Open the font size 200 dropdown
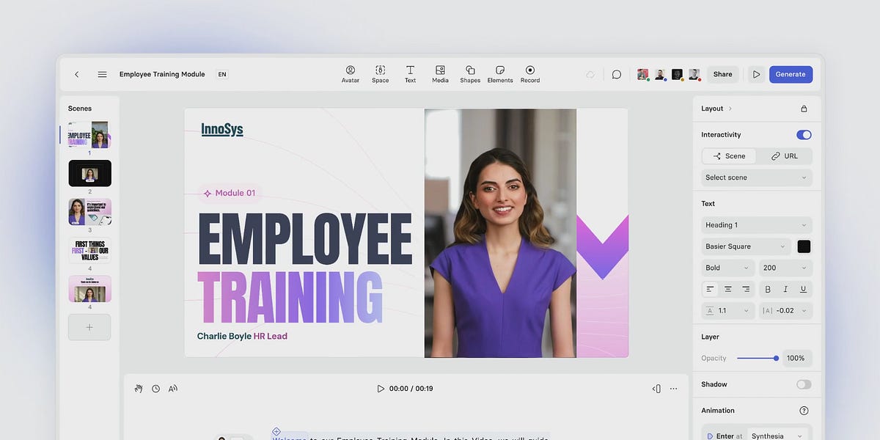The height and width of the screenshot is (440, 880). (x=785, y=268)
